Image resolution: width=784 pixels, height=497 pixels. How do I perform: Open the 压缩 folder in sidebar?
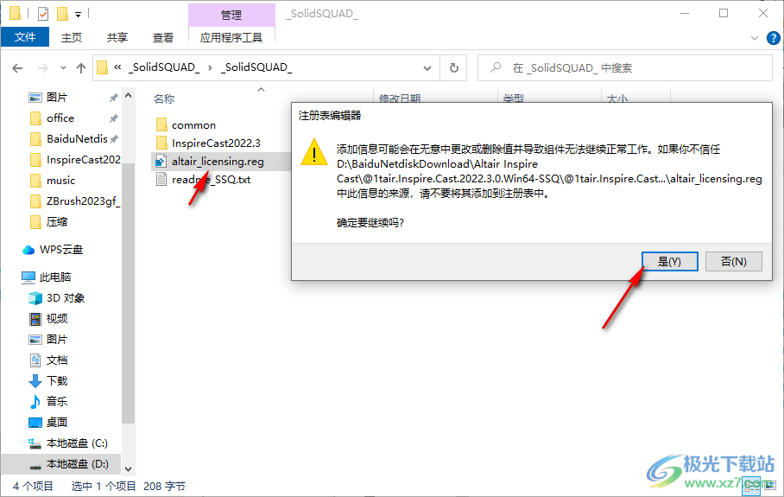pyautogui.click(x=56, y=222)
